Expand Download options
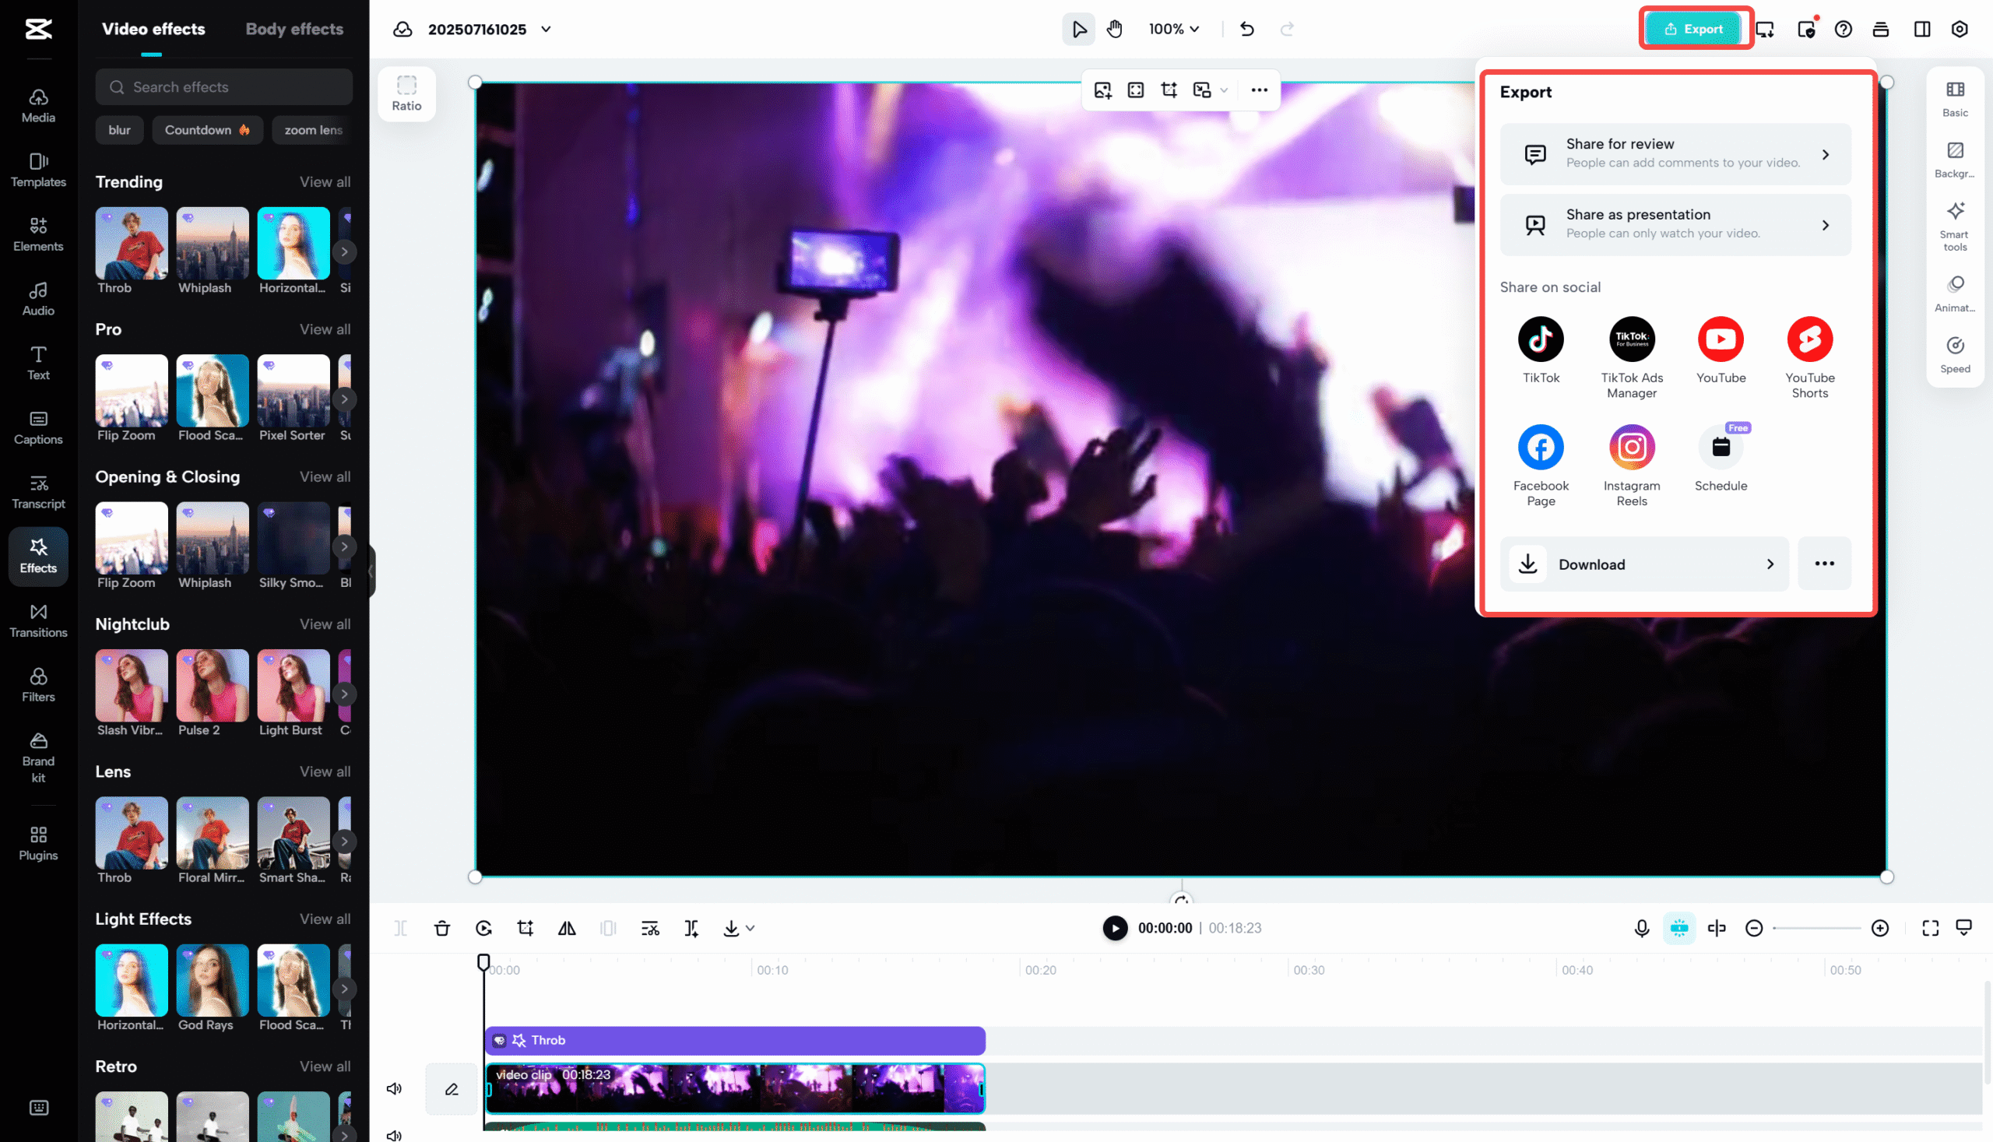The height and width of the screenshot is (1142, 1993). tap(1644, 564)
